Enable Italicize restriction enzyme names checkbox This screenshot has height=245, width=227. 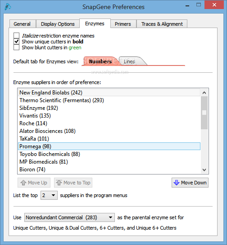click(x=16, y=36)
